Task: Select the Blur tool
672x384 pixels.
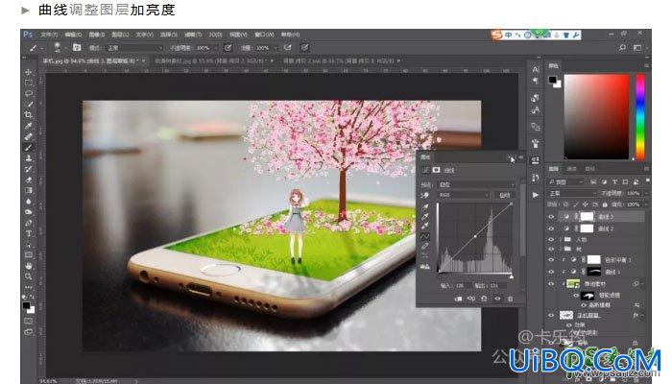Action: pyautogui.click(x=29, y=201)
